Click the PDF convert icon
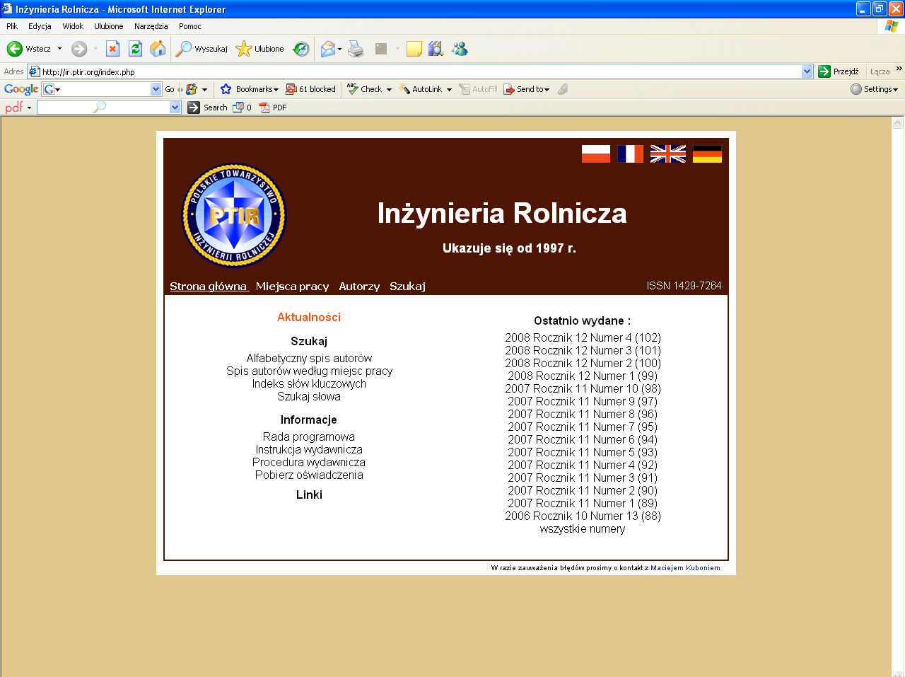Viewport: 905px width, 677px height. (264, 108)
